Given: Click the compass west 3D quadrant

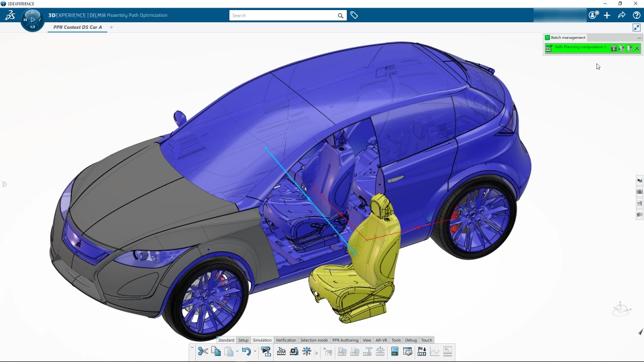Looking at the screenshot, I should (25, 19).
